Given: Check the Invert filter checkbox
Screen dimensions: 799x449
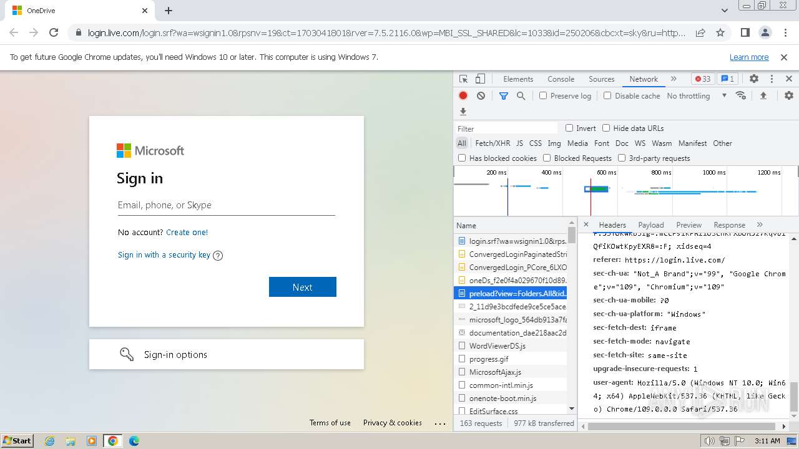Looking at the screenshot, I should pos(569,128).
